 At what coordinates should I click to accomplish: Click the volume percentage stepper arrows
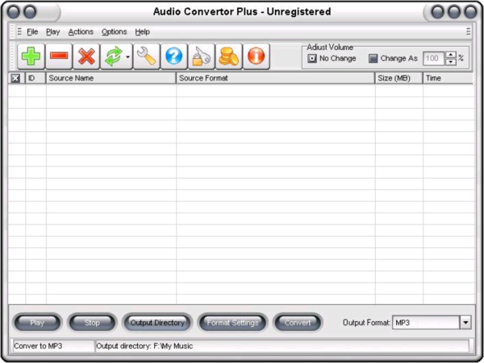point(451,58)
